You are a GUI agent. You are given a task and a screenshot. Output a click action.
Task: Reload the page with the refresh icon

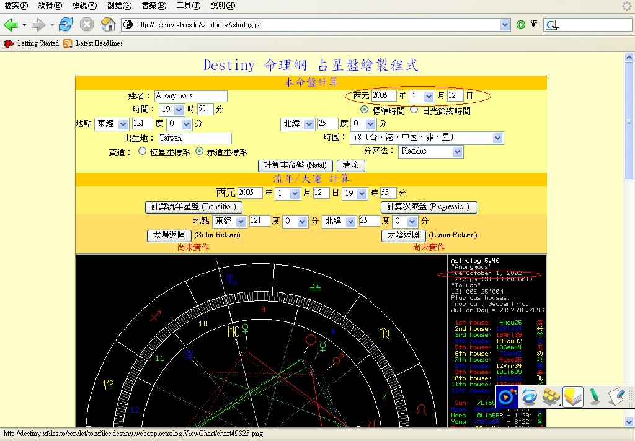(66, 25)
